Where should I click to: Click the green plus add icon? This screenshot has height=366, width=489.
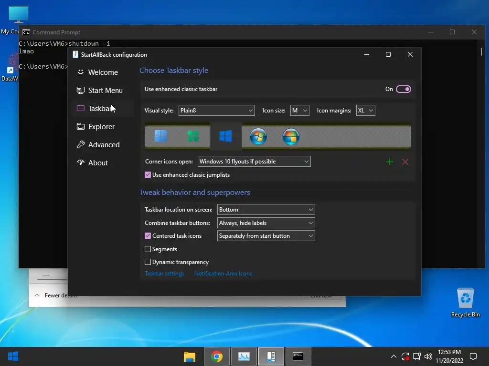tap(390, 162)
